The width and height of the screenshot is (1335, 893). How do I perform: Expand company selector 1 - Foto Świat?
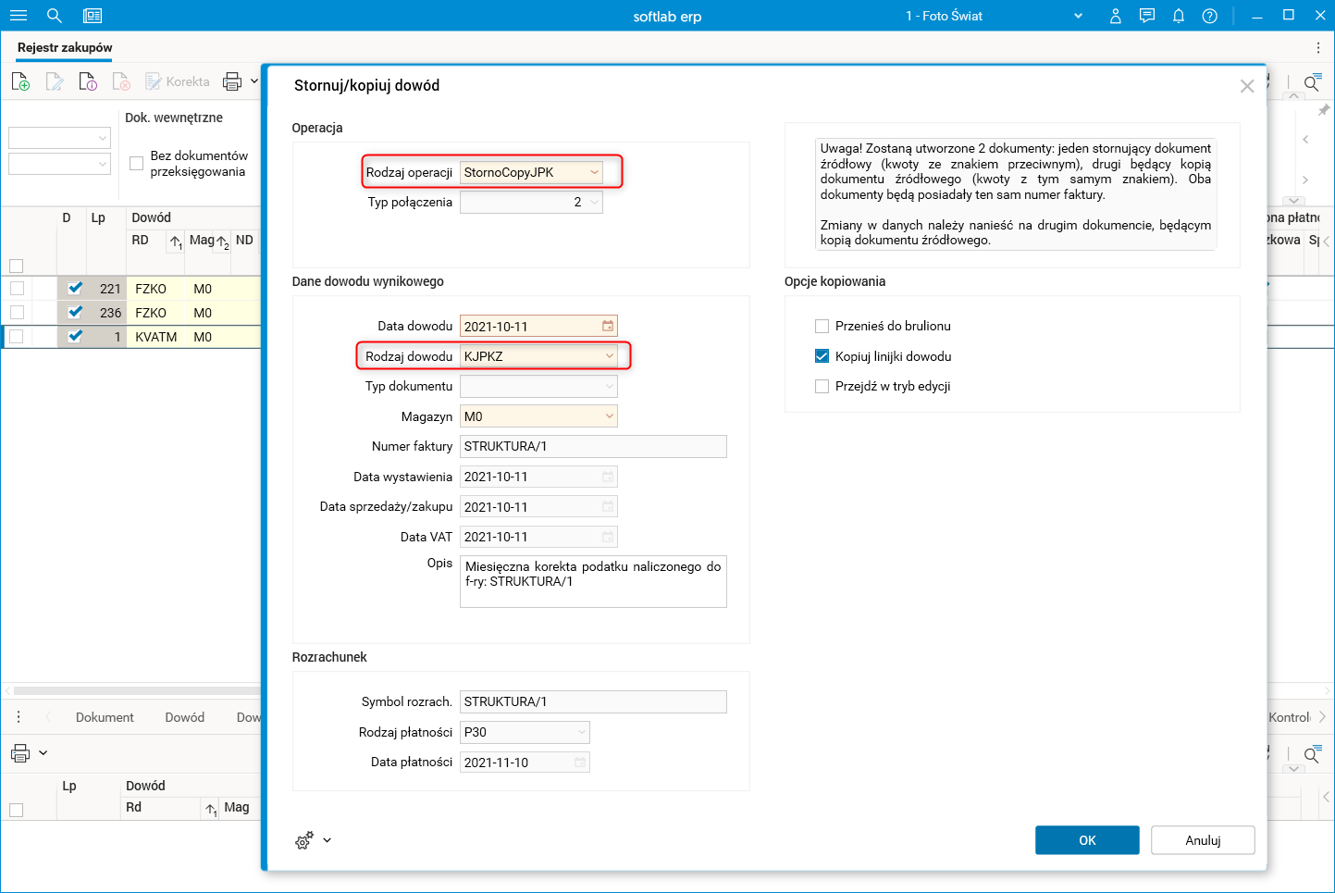[x=1078, y=16]
